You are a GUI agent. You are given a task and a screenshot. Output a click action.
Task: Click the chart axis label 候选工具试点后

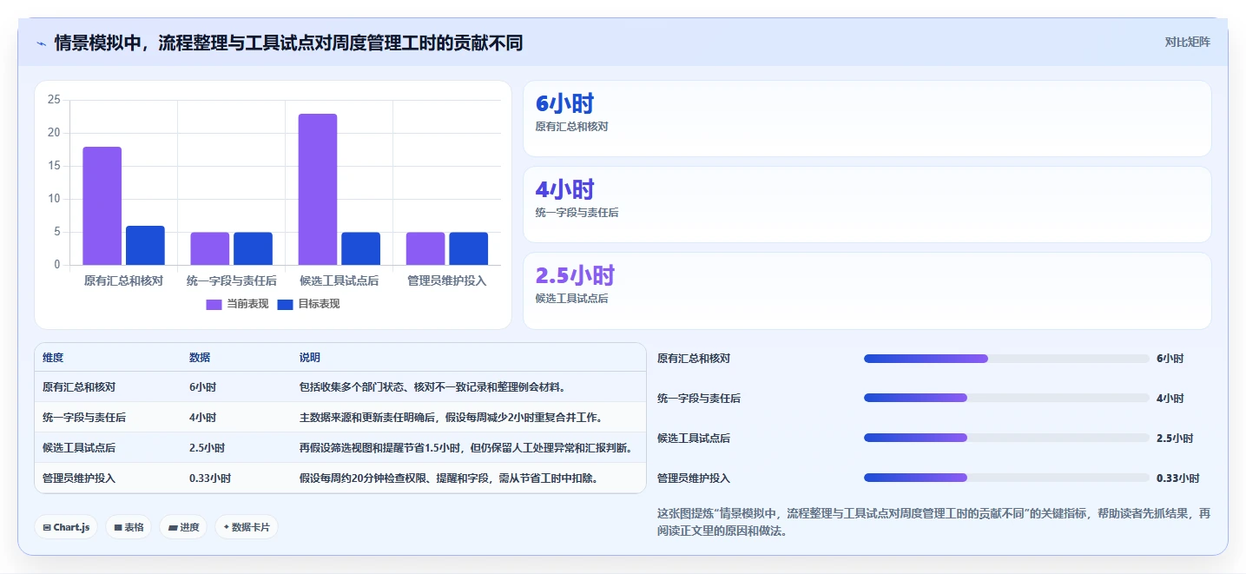[339, 280]
